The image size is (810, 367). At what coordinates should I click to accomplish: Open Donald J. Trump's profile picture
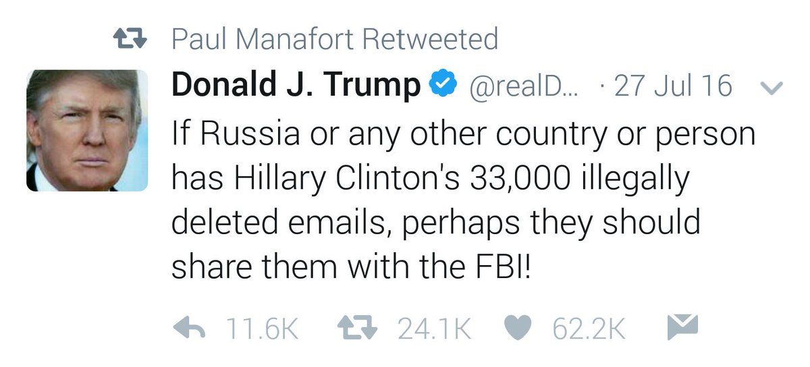point(87,130)
